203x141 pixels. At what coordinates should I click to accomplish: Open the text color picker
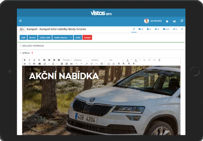128,60
